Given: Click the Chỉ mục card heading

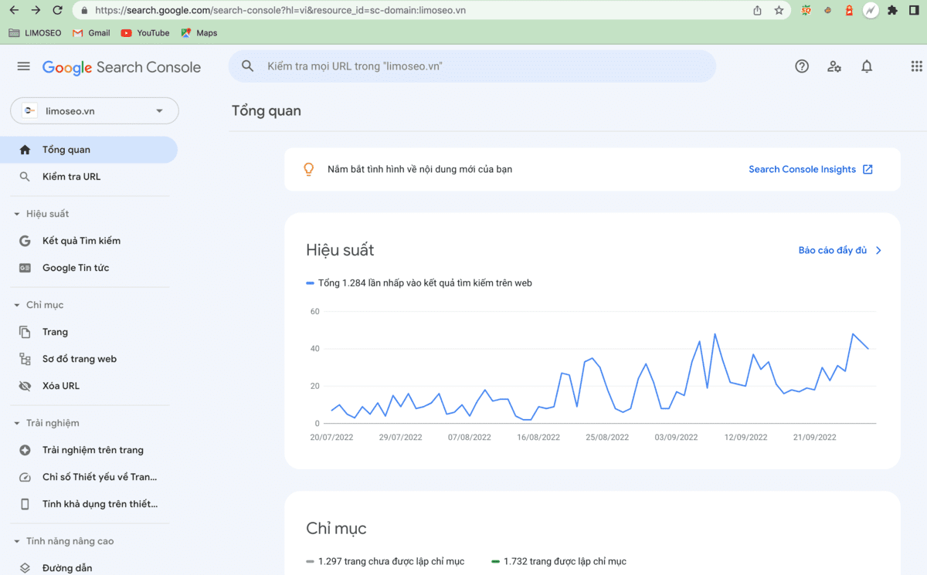Looking at the screenshot, I should pyautogui.click(x=336, y=529).
